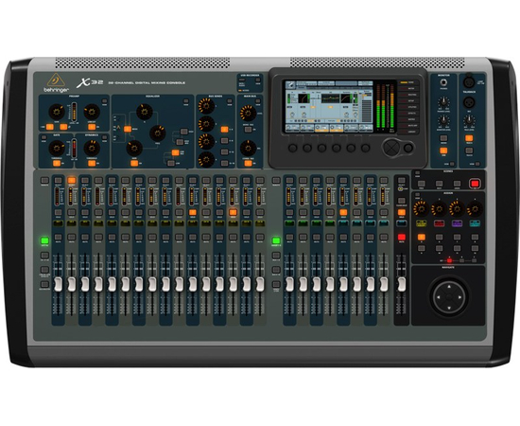Image resolution: width=520 pixels, height=426 pixels.
Task: Select Bus Sends bank 1-4 button
Action: 224,130
